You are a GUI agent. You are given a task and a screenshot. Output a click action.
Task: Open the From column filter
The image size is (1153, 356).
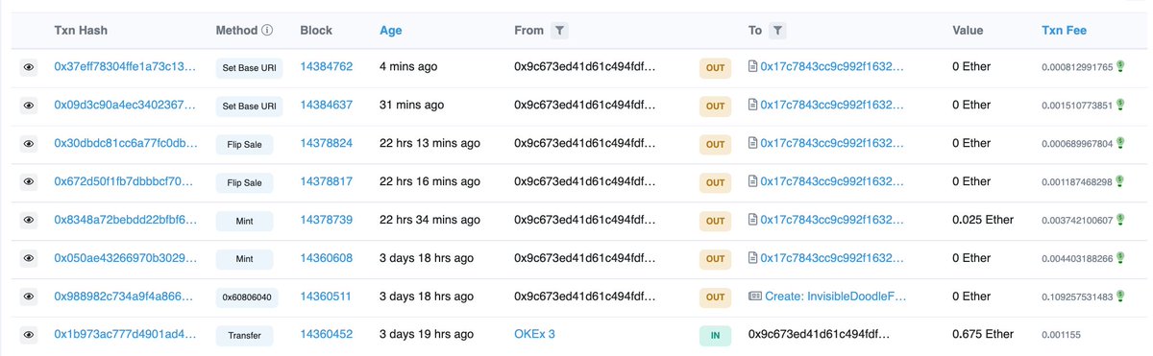[559, 31]
